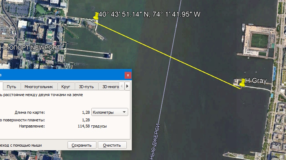Click the surface distance value 1,28

(86, 120)
